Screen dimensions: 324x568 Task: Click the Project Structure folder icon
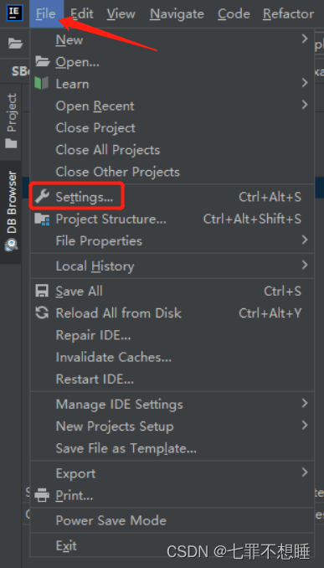[x=42, y=219]
